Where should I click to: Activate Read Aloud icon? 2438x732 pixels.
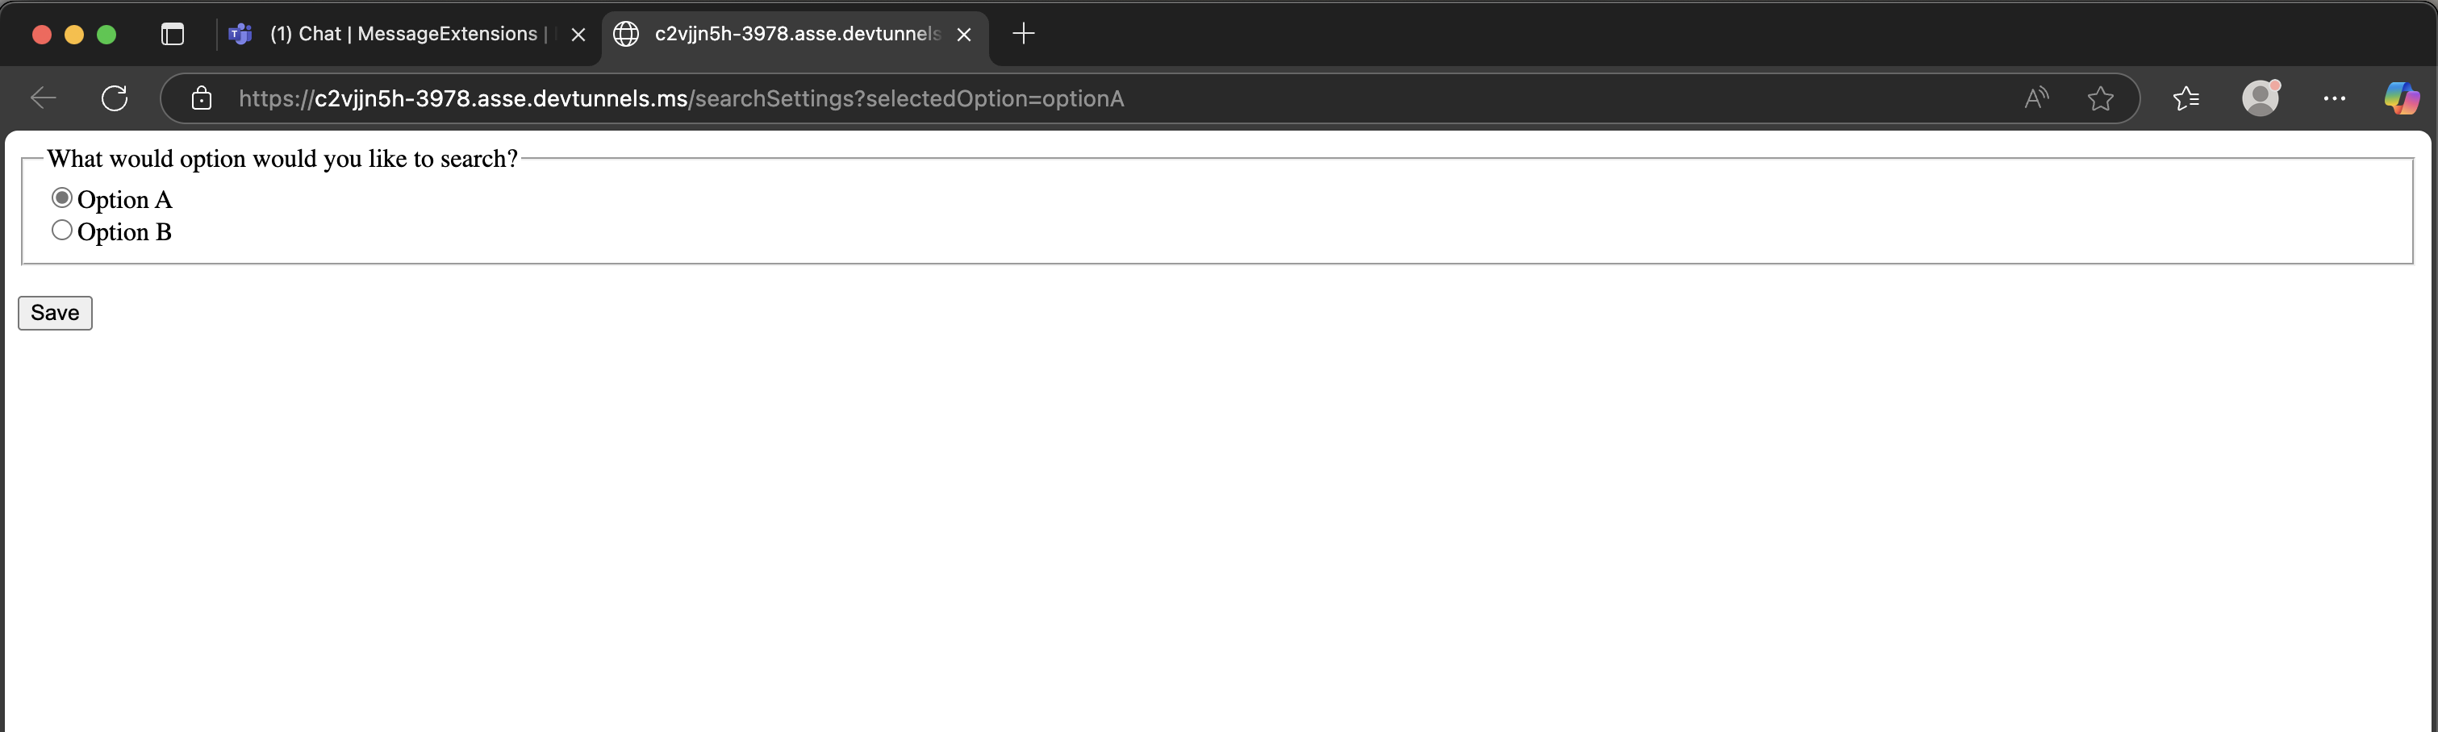coord(2035,98)
